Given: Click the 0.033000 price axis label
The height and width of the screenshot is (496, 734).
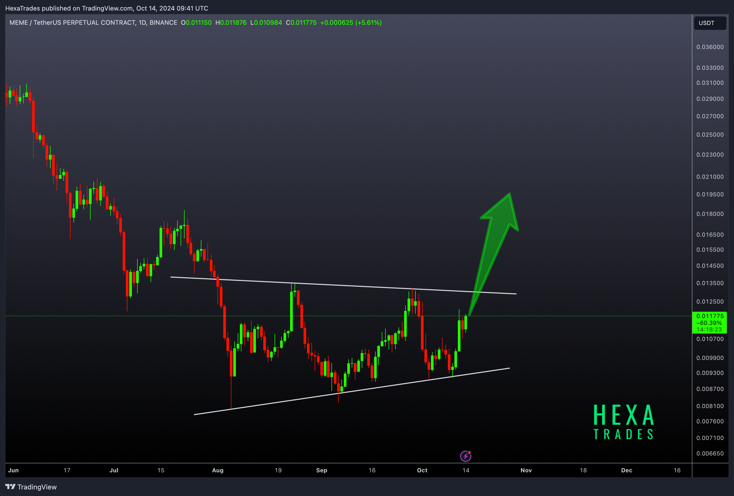Looking at the screenshot, I should coord(710,68).
